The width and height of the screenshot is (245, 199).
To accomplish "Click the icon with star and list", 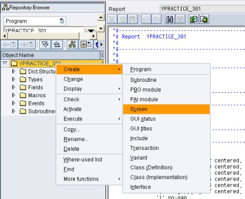I will click(x=86, y=44).
